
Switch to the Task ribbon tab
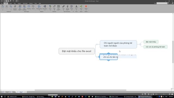click(x=15, y=3)
